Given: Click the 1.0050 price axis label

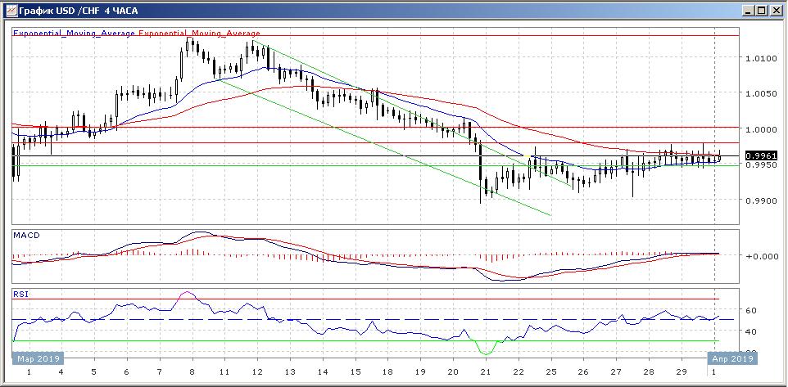Looking at the screenshot, I should pyautogui.click(x=759, y=93).
